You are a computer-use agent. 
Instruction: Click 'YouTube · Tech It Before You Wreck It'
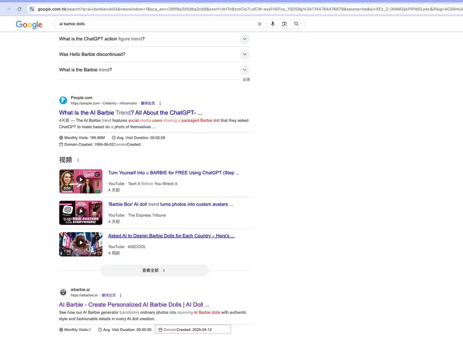click(143, 184)
